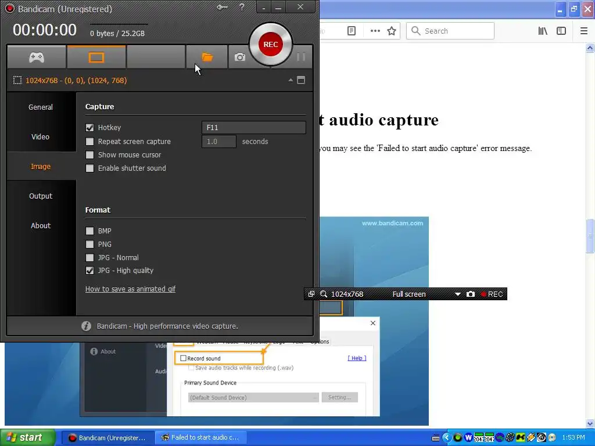Click the blue W tray icon
595x446 pixels.
pos(468,438)
